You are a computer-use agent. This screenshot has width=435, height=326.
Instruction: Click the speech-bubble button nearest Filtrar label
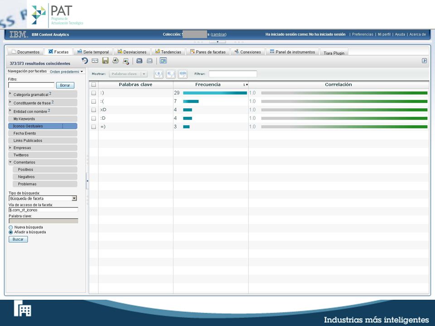pyautogui.click(x=183, y=74)
